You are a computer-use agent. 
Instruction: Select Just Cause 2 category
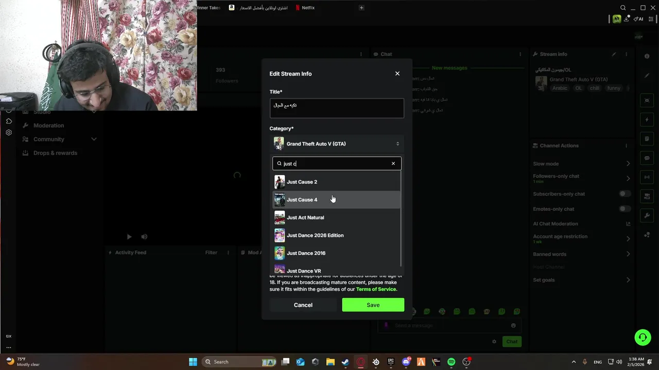336,182
